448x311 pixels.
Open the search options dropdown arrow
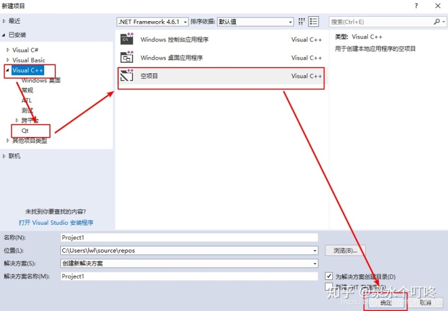(x=444, y=22)
